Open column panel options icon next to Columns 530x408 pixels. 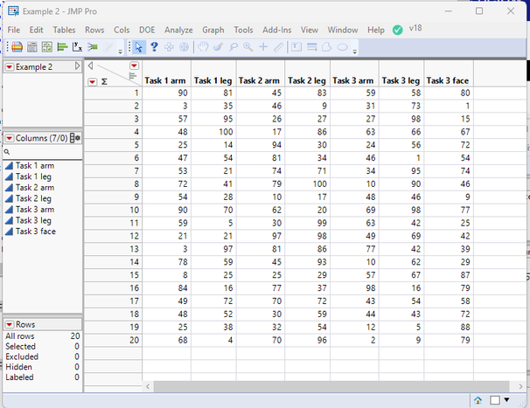(75, 138)
